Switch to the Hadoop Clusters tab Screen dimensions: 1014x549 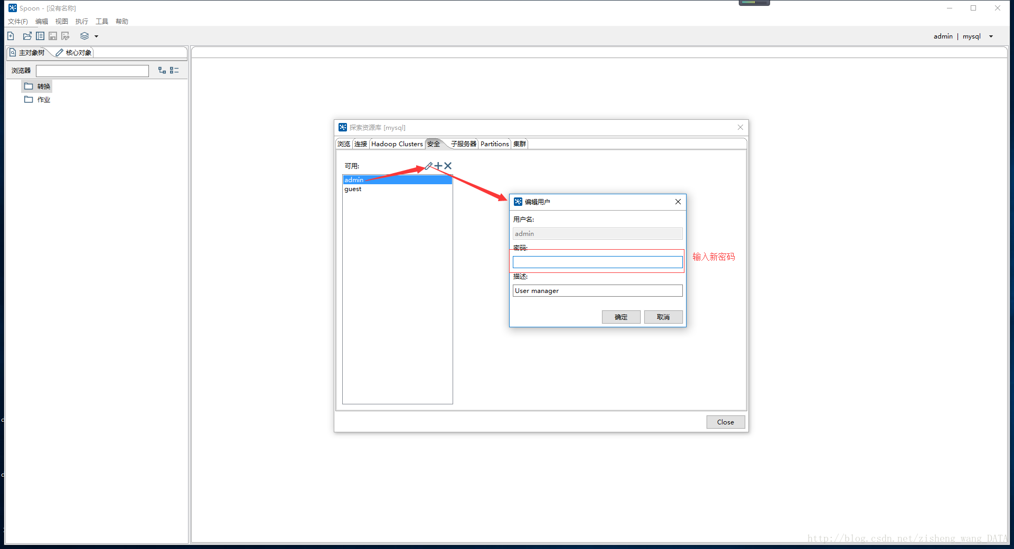point(397,144)
